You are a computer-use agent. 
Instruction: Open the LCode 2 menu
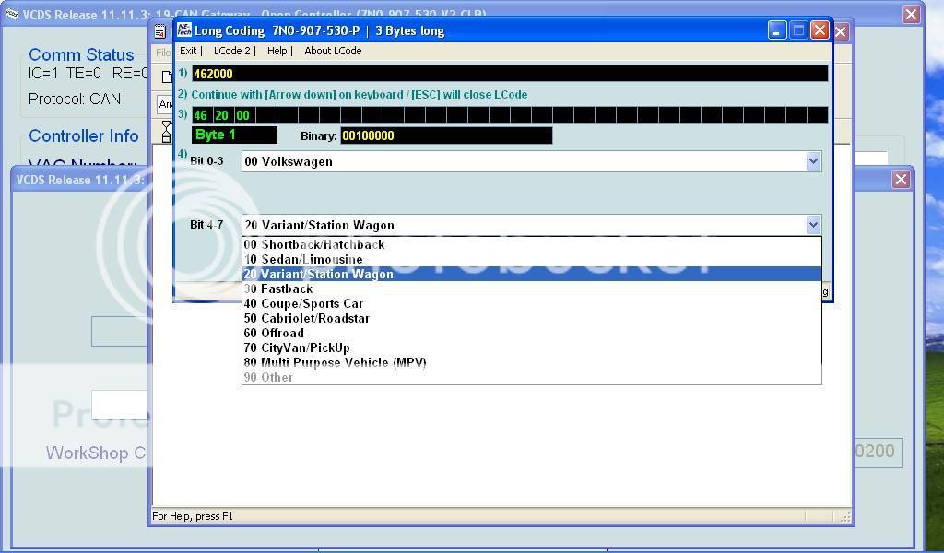tap(232, 51)
